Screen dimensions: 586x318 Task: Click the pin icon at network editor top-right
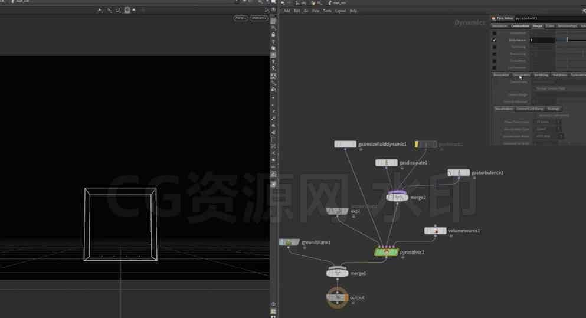click(x=584, y=11)
